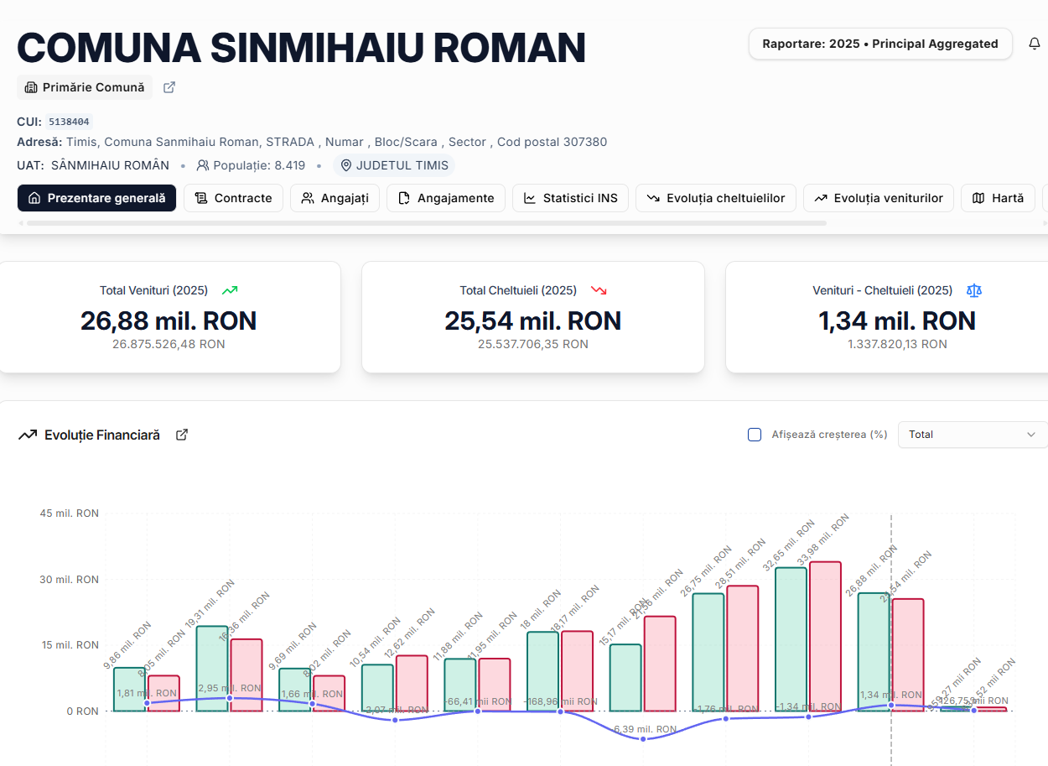Go to Evoluția cheltuielilor tab
Image resolution: width=1048 pixels, height=766 pixels.
[715, 198]
